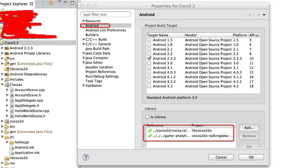Click the Coco3.2 project icon
The height and width of the screenshot is (168, 282).
pyautogui.click(x=2, y=42)
